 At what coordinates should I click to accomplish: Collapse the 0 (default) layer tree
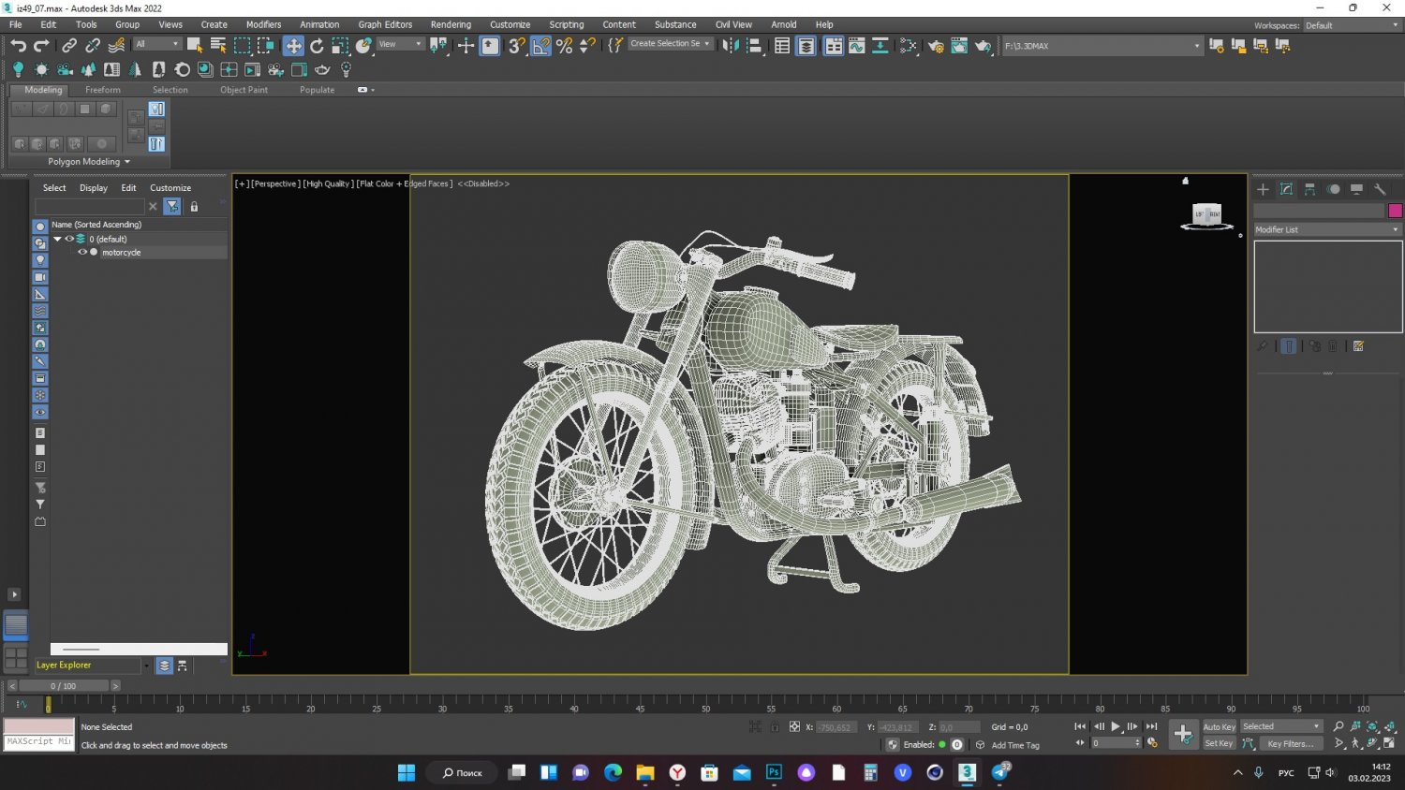point(57,239)
